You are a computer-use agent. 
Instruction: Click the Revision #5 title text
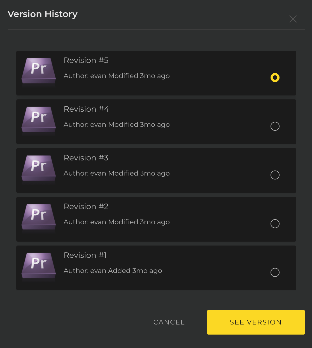click(x=86, y=60)
